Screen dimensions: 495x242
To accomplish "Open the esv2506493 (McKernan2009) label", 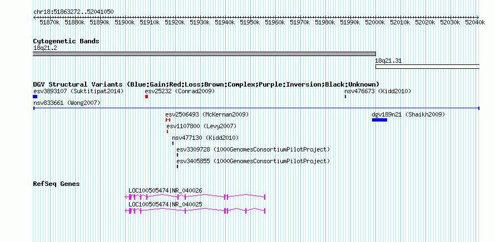I will (x=207, y=114).
